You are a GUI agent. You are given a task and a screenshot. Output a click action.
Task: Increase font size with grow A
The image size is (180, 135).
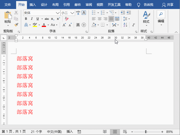[x=64, y=25]
